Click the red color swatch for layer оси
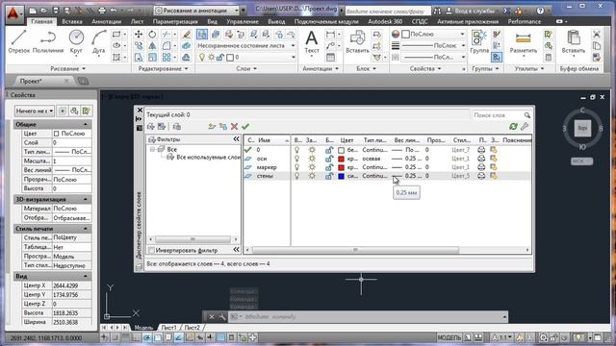 coord(341,159)
